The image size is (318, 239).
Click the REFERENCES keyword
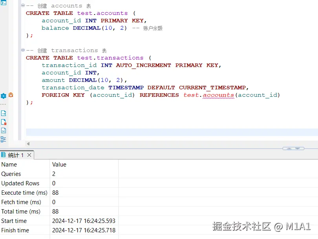(x=159, y=95)
